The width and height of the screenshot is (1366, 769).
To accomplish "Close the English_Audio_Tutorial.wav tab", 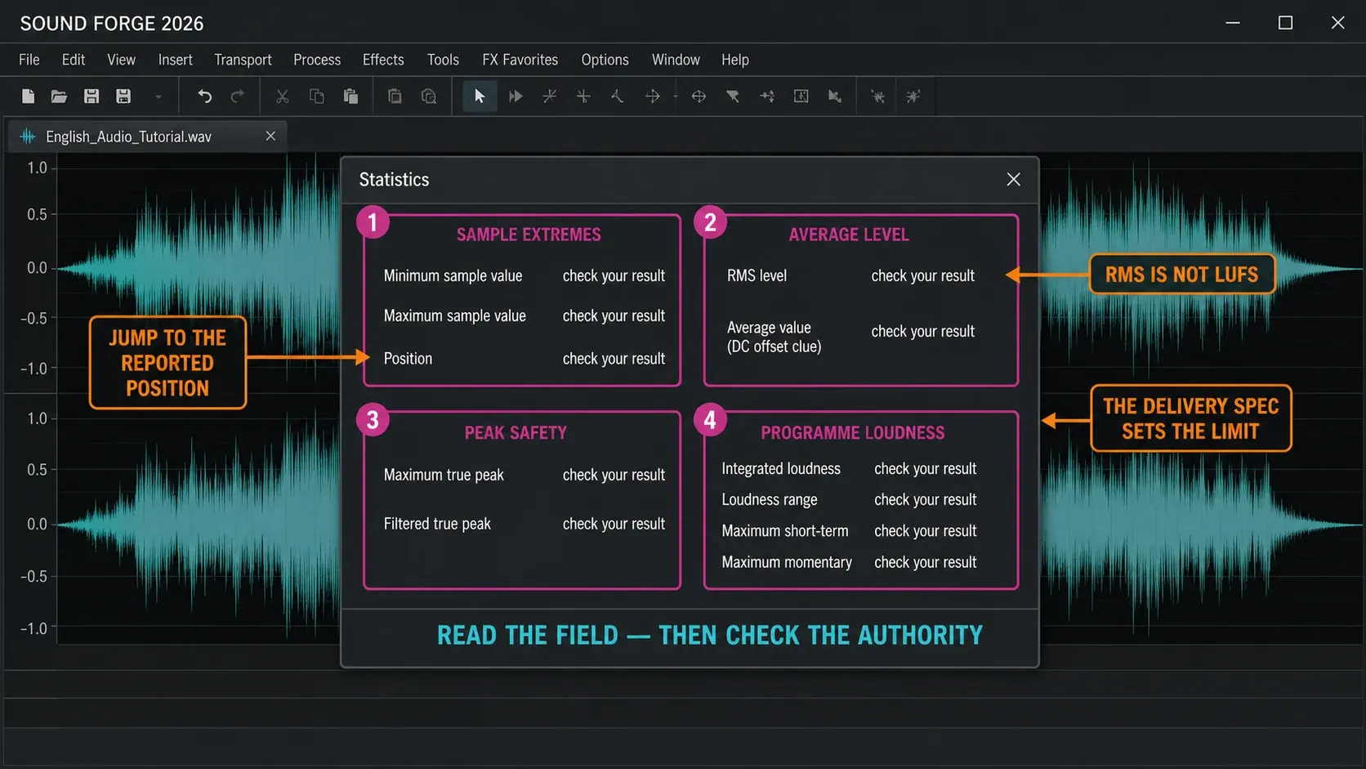I will (270, 136).
